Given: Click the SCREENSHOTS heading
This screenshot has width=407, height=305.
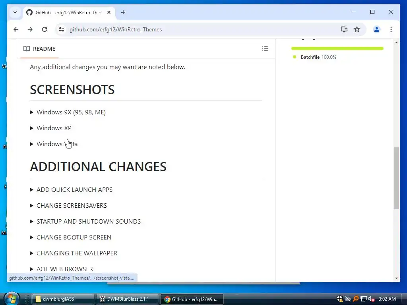Looking at the screenshot, I should (72, 90).
